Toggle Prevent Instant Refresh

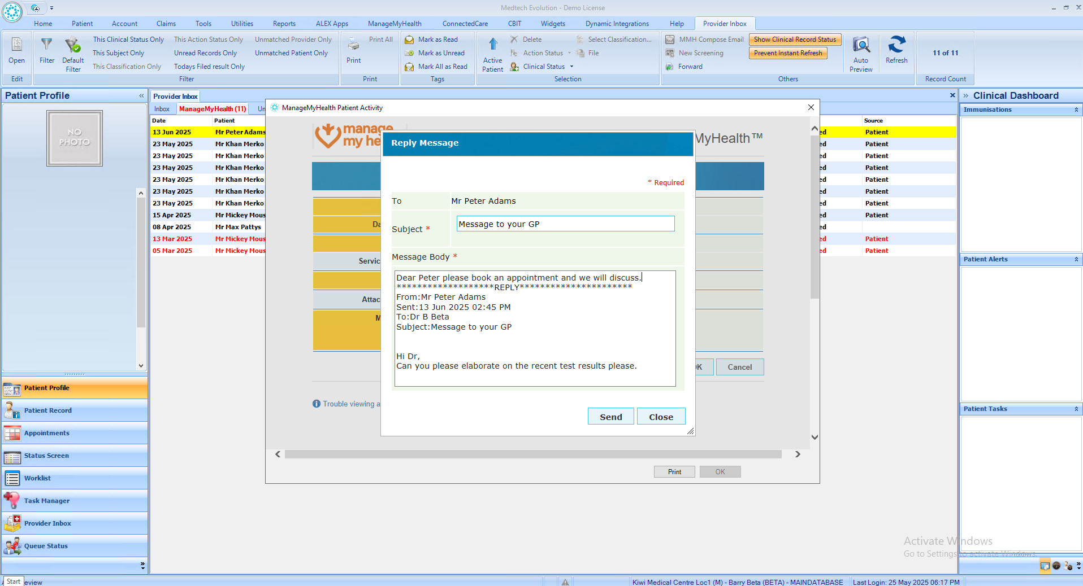[788, 53]
